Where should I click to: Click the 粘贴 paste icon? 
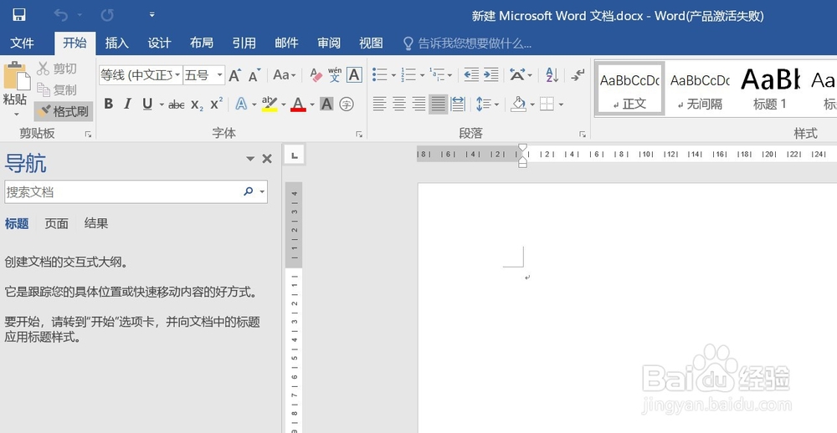17,76
